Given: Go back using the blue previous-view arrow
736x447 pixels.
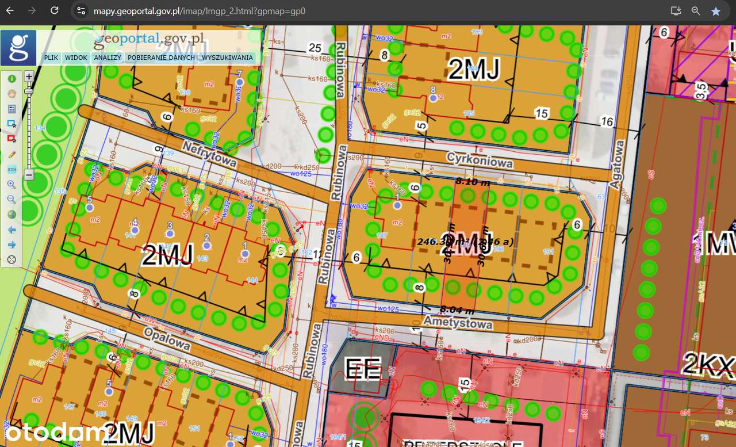Looking at the screenshot, I should click(x=11, y=229).
